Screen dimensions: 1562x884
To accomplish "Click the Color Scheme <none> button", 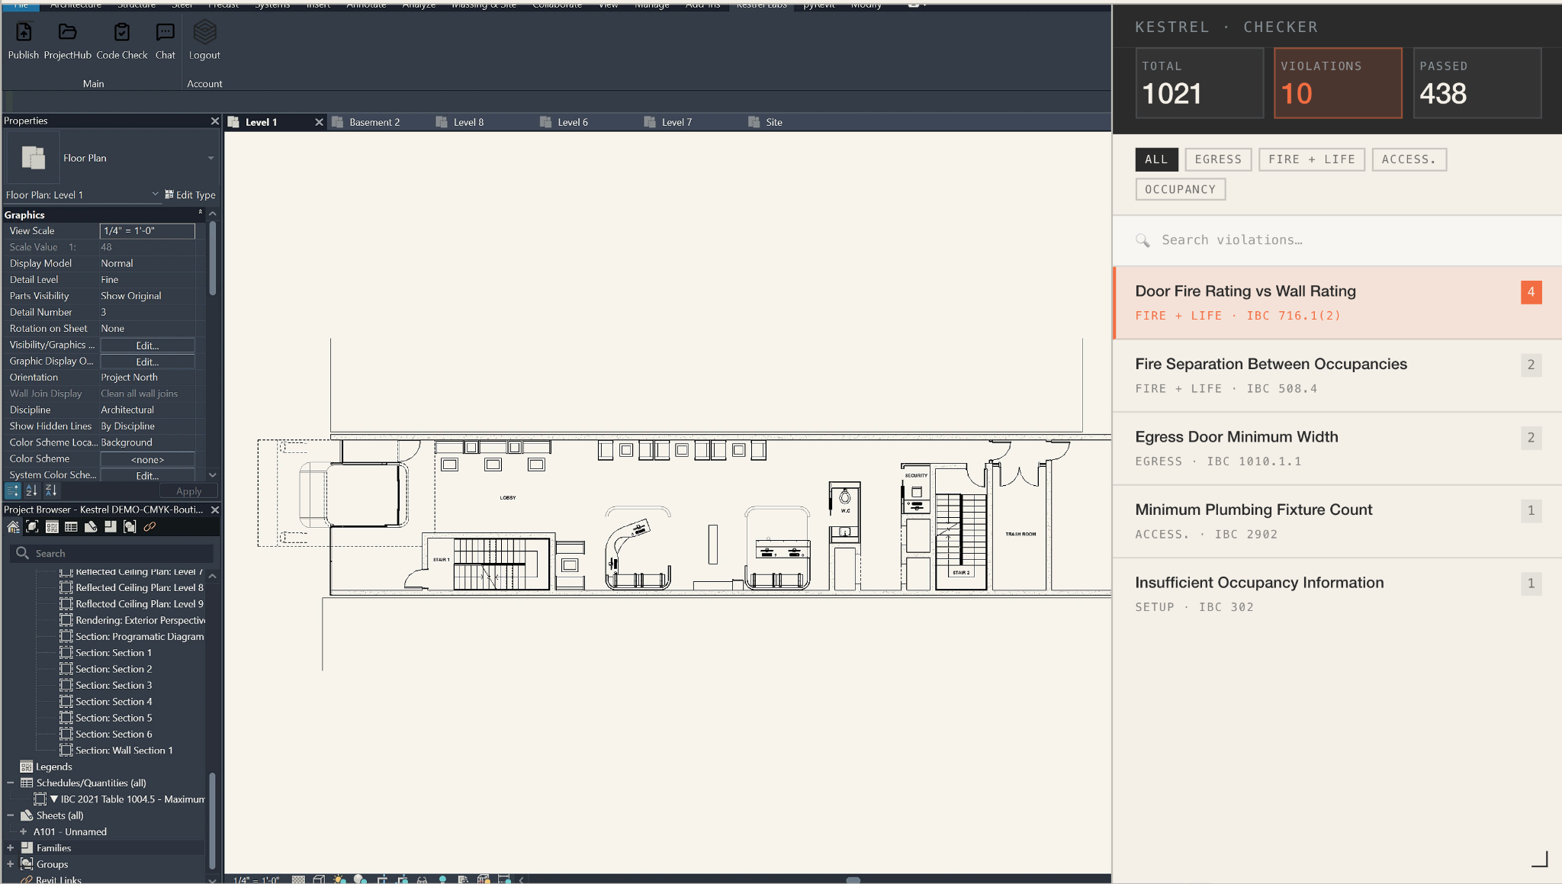I will pos(147,459).
